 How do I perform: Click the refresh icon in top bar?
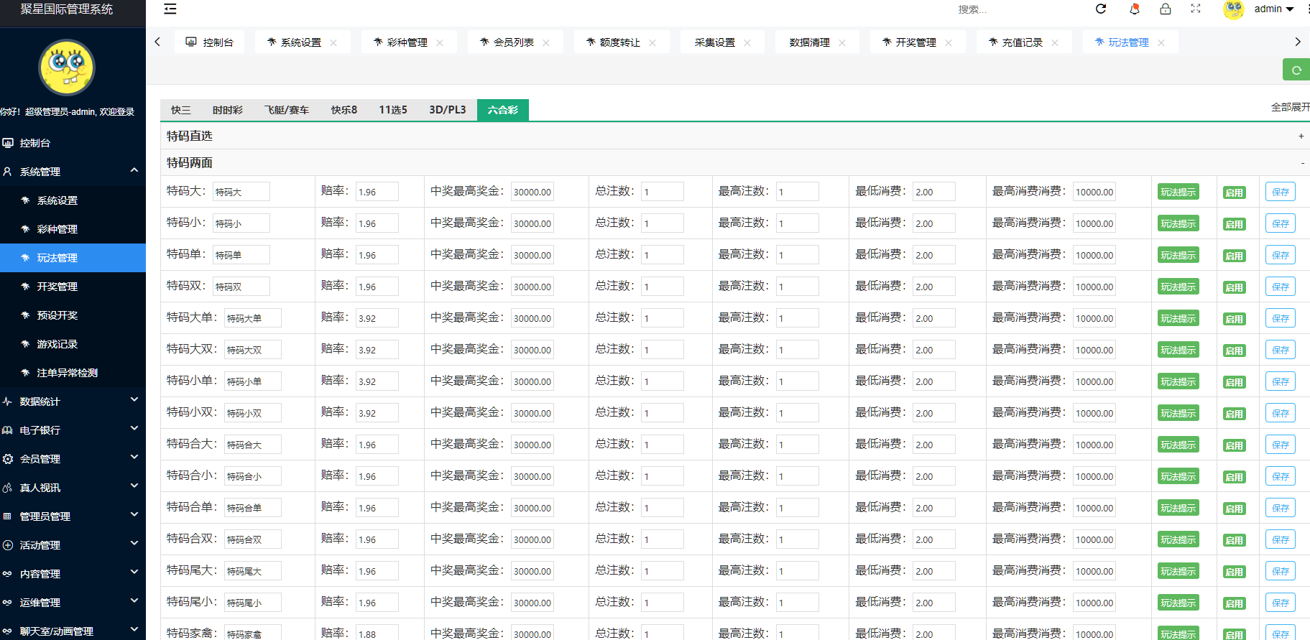1101,9
